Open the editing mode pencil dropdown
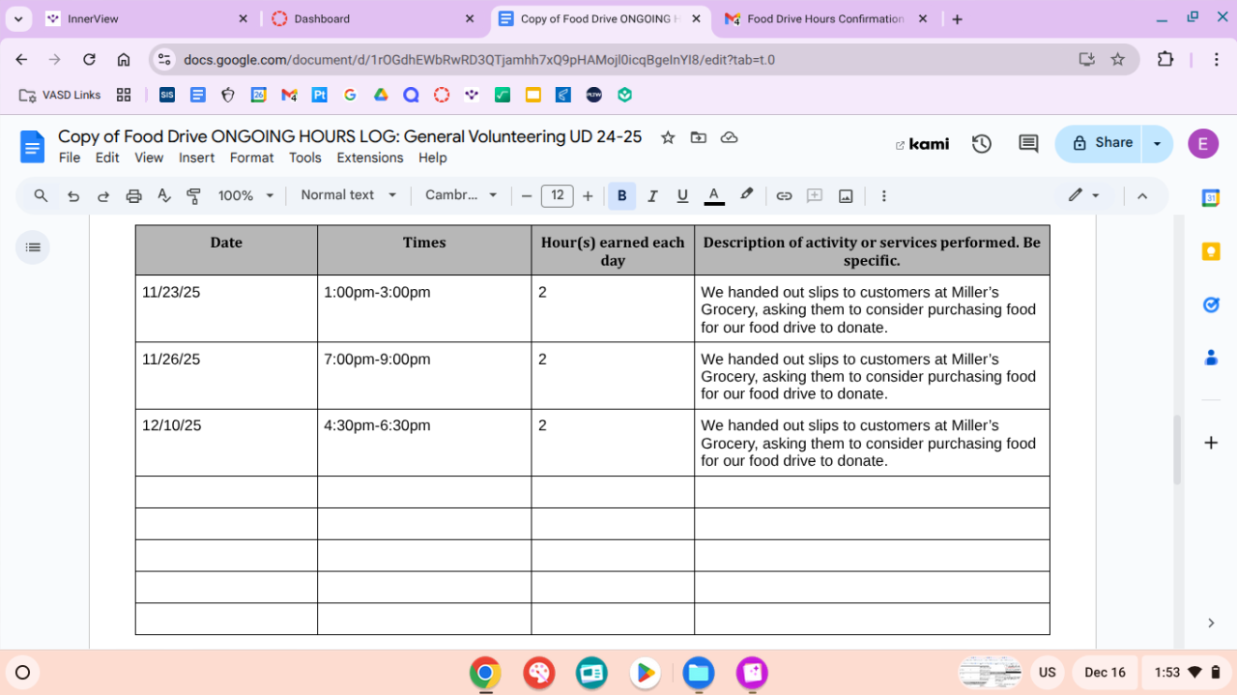Image resolution: width=1237 pixels, height=695 pixels. pyautogui.click(x=1084, y=195)
